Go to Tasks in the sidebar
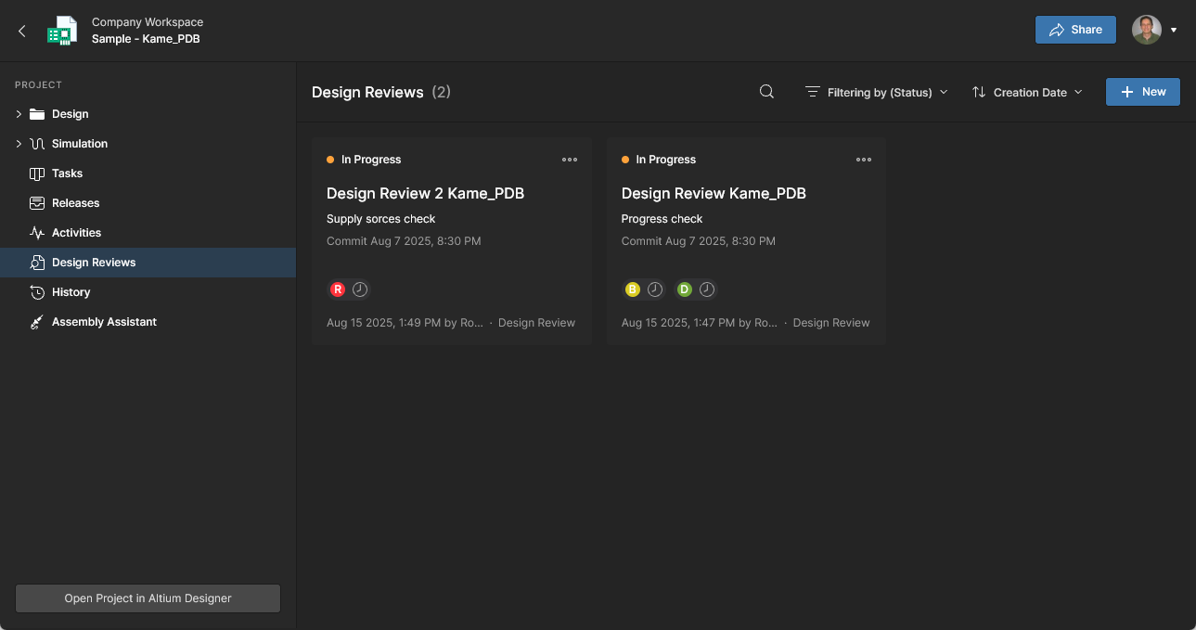This screenshot has height=630, width=1196. point(67,174)
